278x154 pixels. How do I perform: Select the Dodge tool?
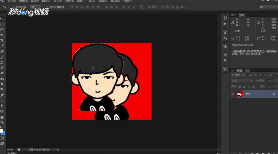tap(2, 89)
